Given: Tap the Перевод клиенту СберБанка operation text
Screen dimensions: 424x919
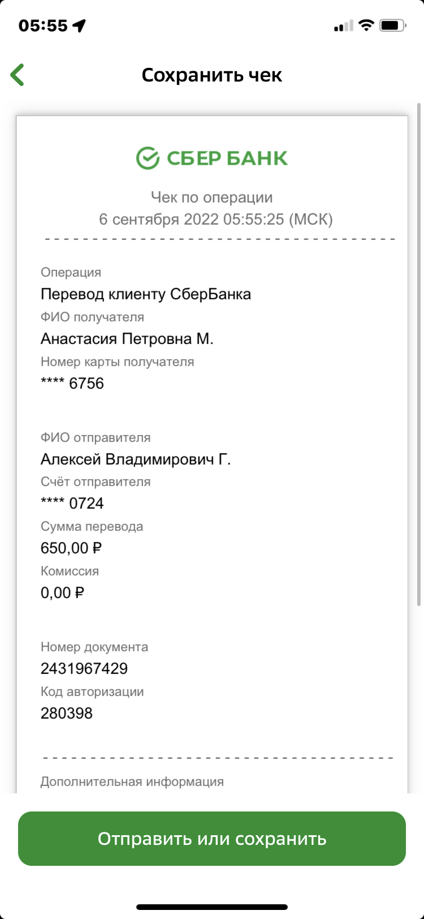Looking at the screenshot, I should coord(146,294).
